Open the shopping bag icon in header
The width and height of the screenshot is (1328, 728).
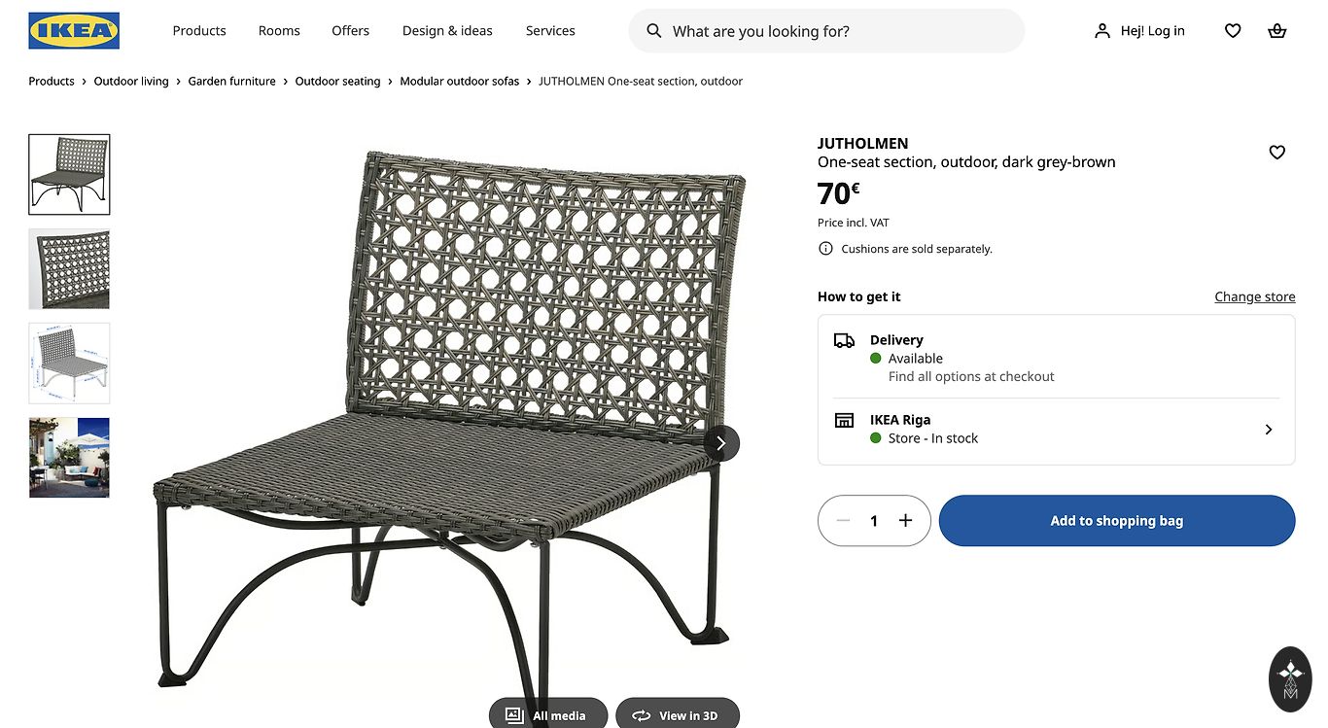pos(1277,31)
